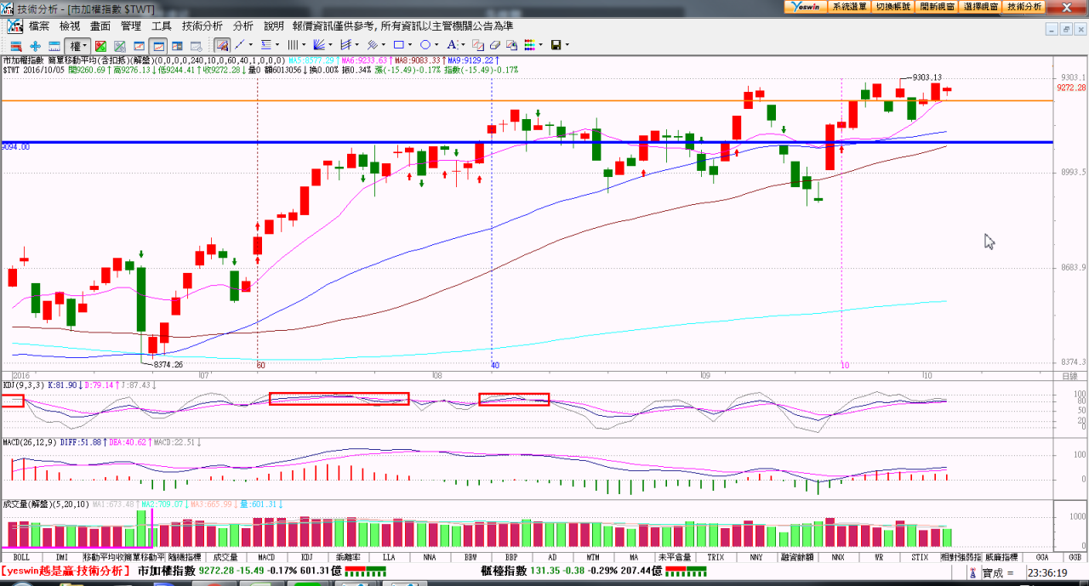The height and width of the screenshot is (586, 1089).
Task: Open the 技術分析 menu
Action: coord(202,26)
